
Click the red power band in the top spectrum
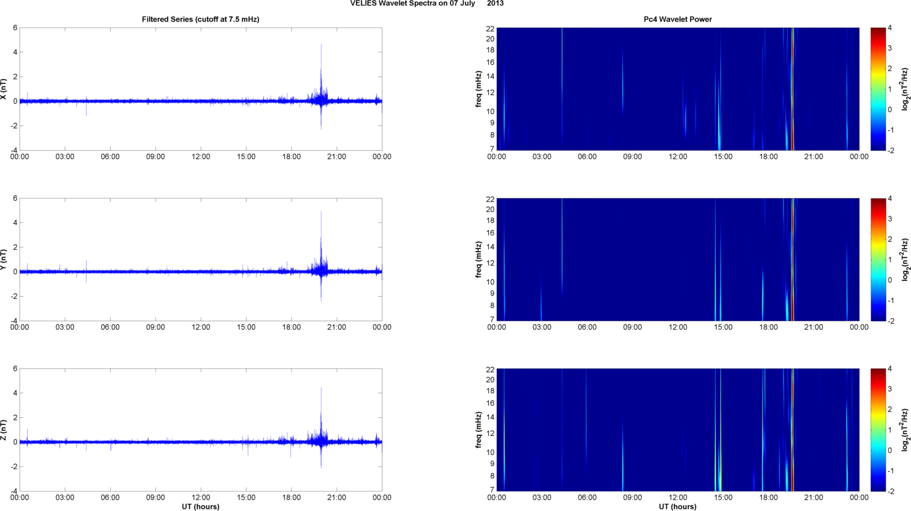point(793,89)
